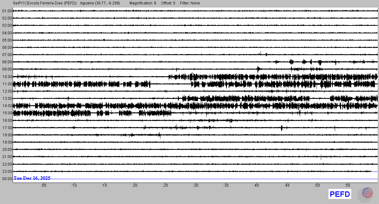The height and width of the screenshot is (204, 379).
Task: Click the 07:00 hour row label
Action: click(x=7, y=55)
